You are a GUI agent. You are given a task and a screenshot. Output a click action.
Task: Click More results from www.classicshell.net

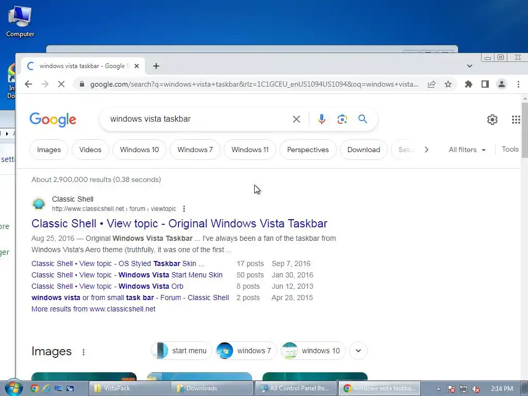tap(93, 309)
